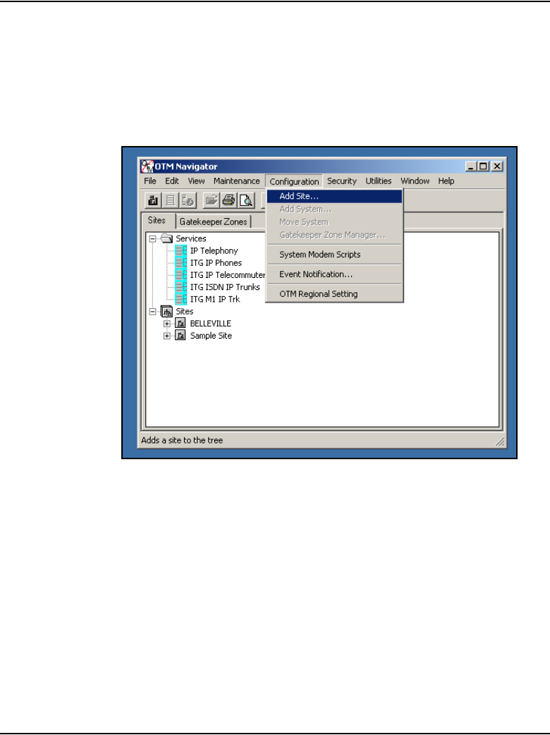The height and width of the screenshot is (735, 550).
Task: Select System Modem Scripts menu entry
Action: 334,255
